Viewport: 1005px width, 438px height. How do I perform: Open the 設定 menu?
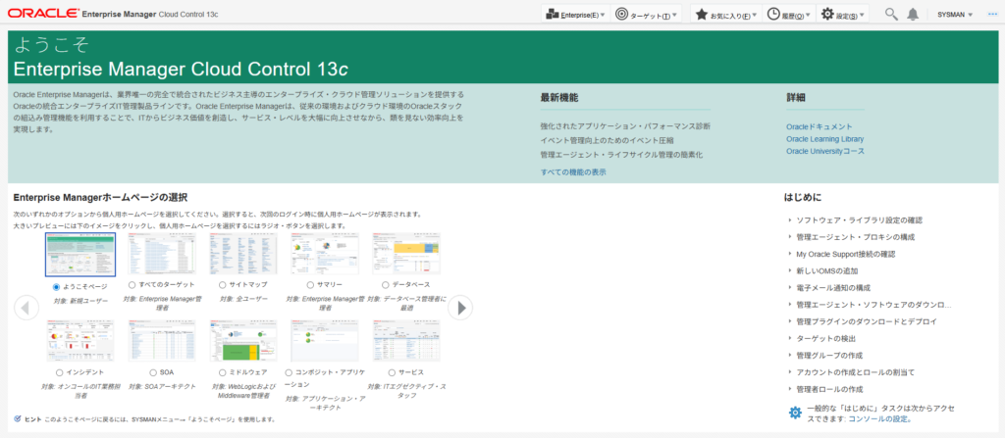point(843,15)
